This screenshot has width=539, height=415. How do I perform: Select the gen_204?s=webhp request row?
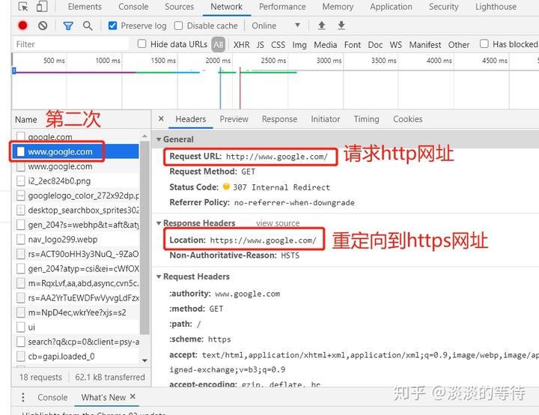click(76, 225)
